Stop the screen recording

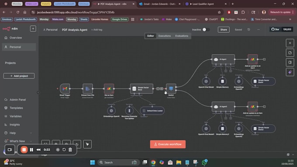[24, 150]
